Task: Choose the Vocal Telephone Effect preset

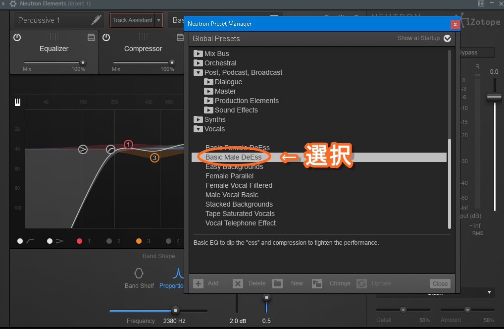Action: click(241, 223)
